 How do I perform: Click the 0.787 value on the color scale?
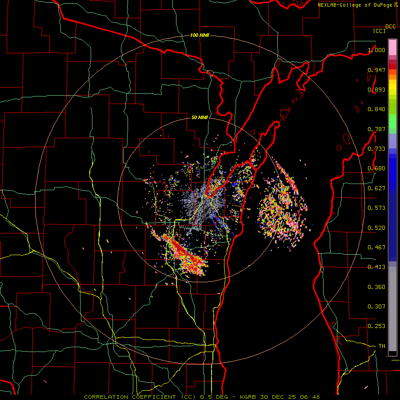click(376, 129)
